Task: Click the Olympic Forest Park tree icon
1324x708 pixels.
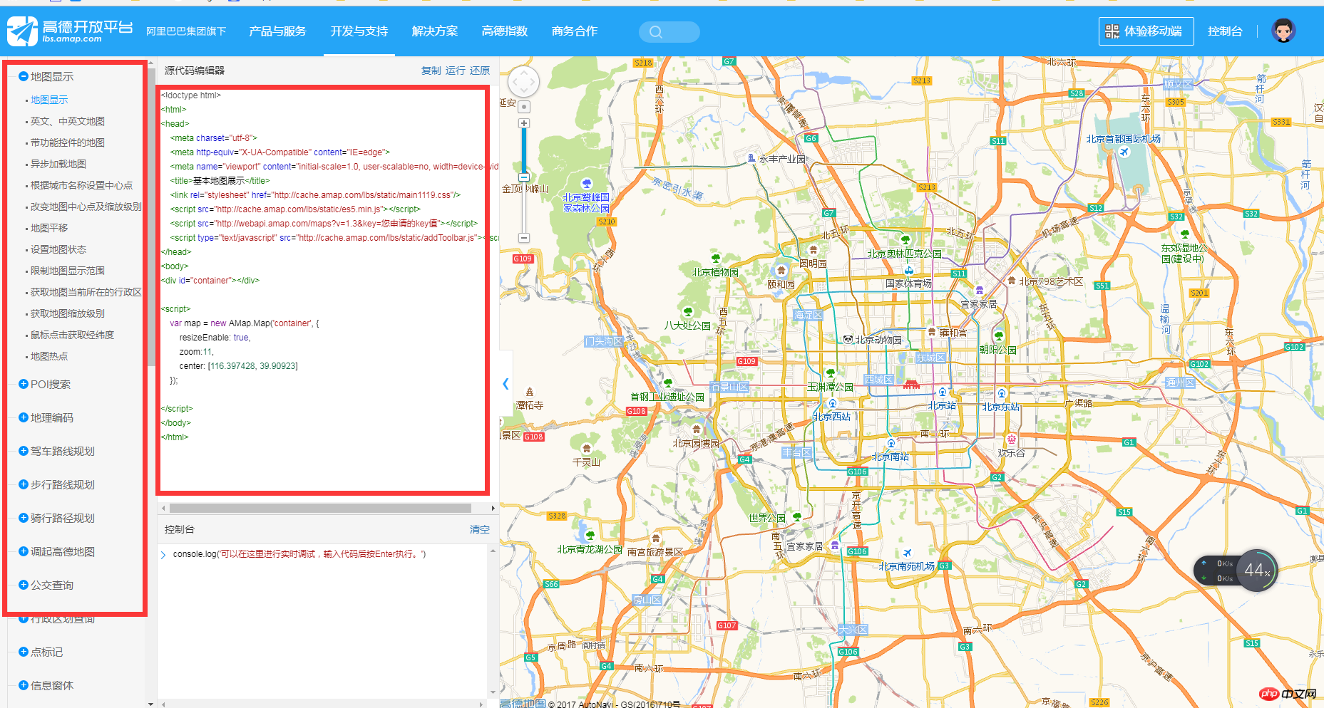Action: [x=905, y=239]
